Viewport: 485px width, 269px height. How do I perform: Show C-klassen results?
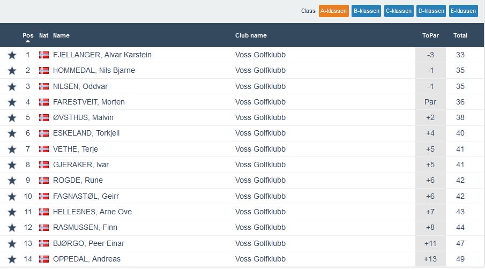tap(399, 11)
